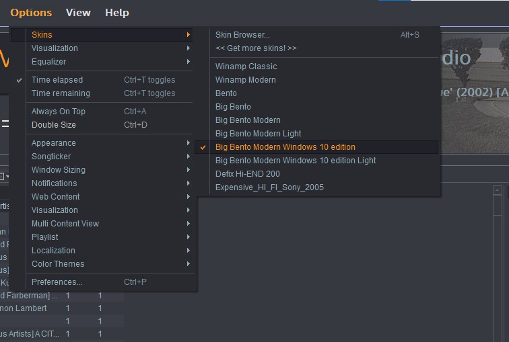
Task: Expand the Multi Content View submenu
Action: pyautogui.click(x=102, y=224)
